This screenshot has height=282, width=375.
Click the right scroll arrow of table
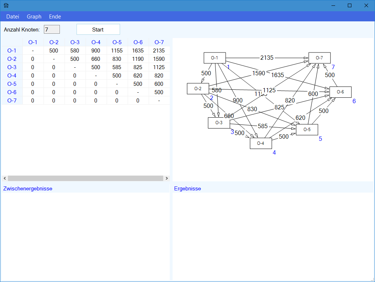pyautogui.click(x=167, y=178)
